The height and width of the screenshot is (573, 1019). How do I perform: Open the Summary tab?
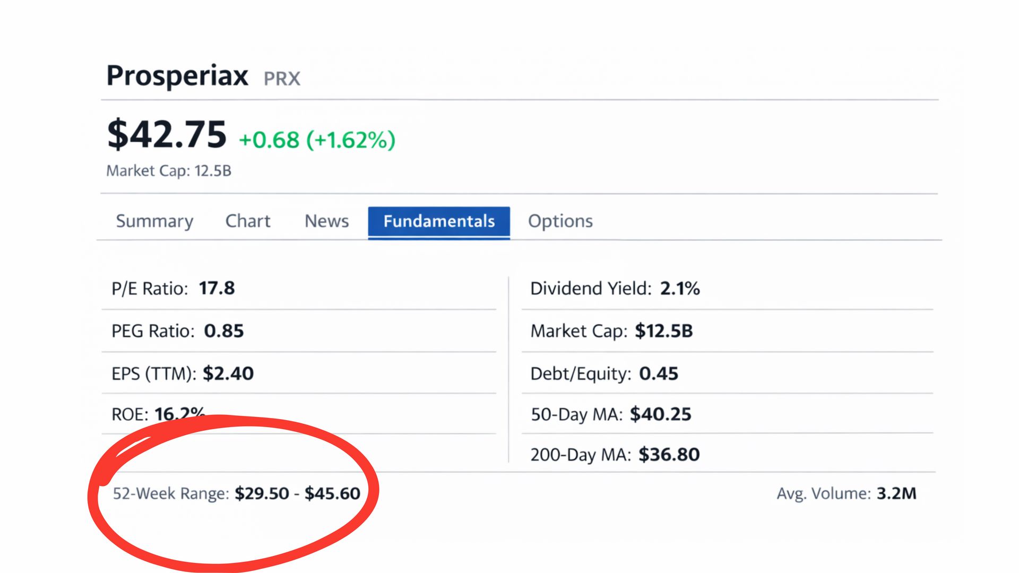pyautogui.click(x=154, y=221)
